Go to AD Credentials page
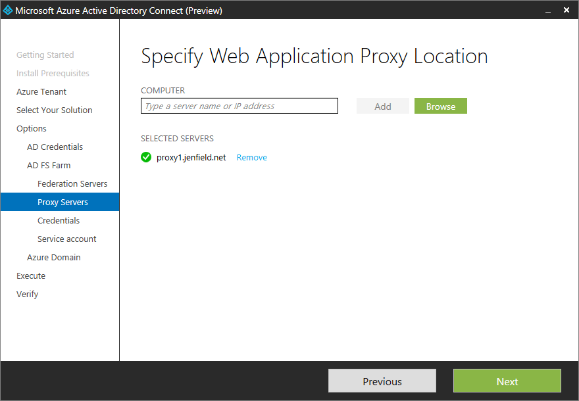The height and width of the screenshot is (401, 579). (55, 147)
